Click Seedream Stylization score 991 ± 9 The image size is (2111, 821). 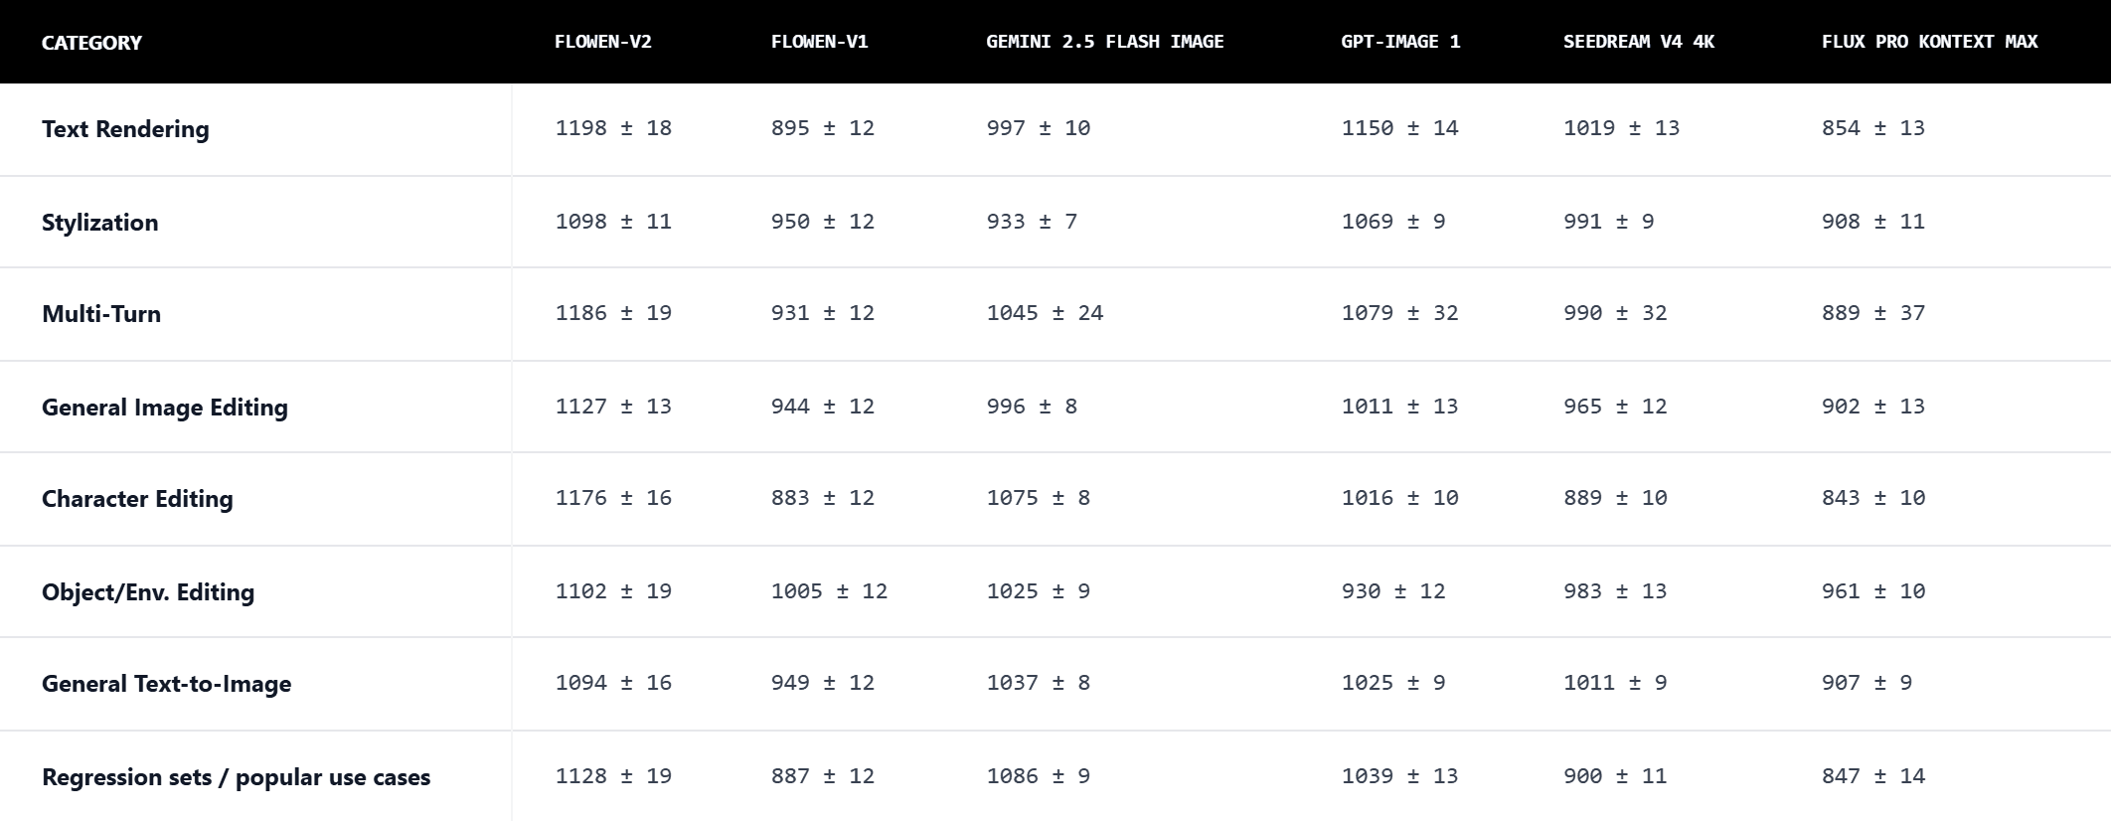point(1608,222)
